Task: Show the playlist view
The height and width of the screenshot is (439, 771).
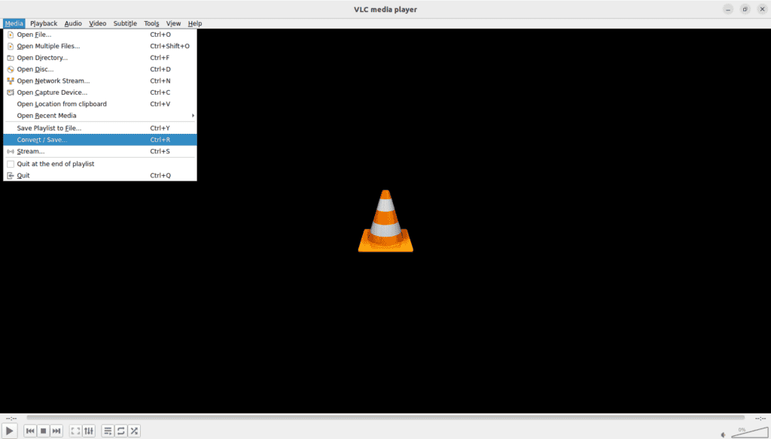Action: 108,431
